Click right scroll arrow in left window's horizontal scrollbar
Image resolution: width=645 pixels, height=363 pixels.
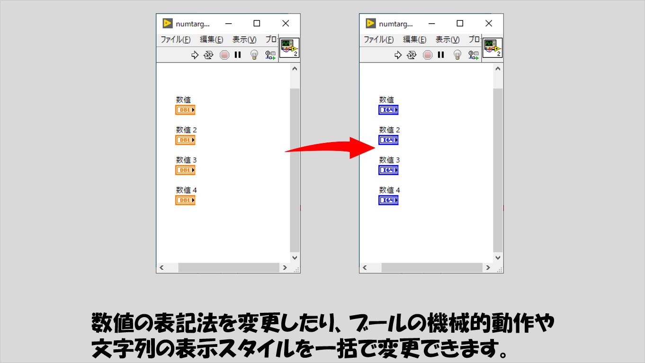[x=285, y=268]
